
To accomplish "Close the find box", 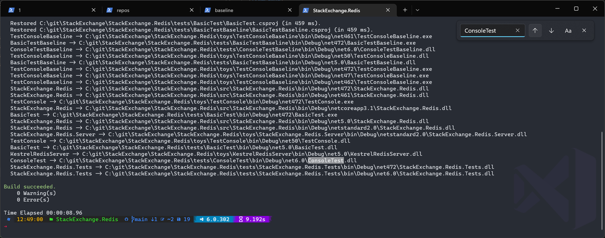I will pos(584,31).
